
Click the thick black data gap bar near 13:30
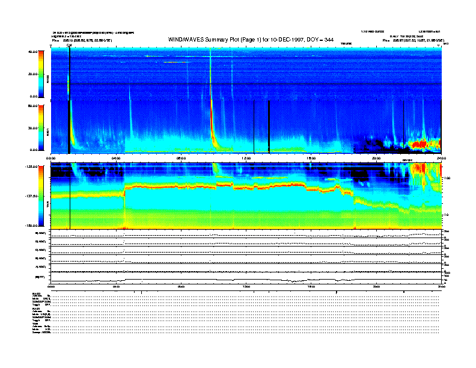(269, 127)
